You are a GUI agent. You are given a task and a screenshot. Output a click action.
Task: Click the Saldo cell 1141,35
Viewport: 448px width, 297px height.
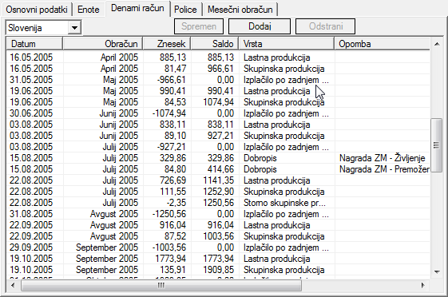[x=218, y=180]
